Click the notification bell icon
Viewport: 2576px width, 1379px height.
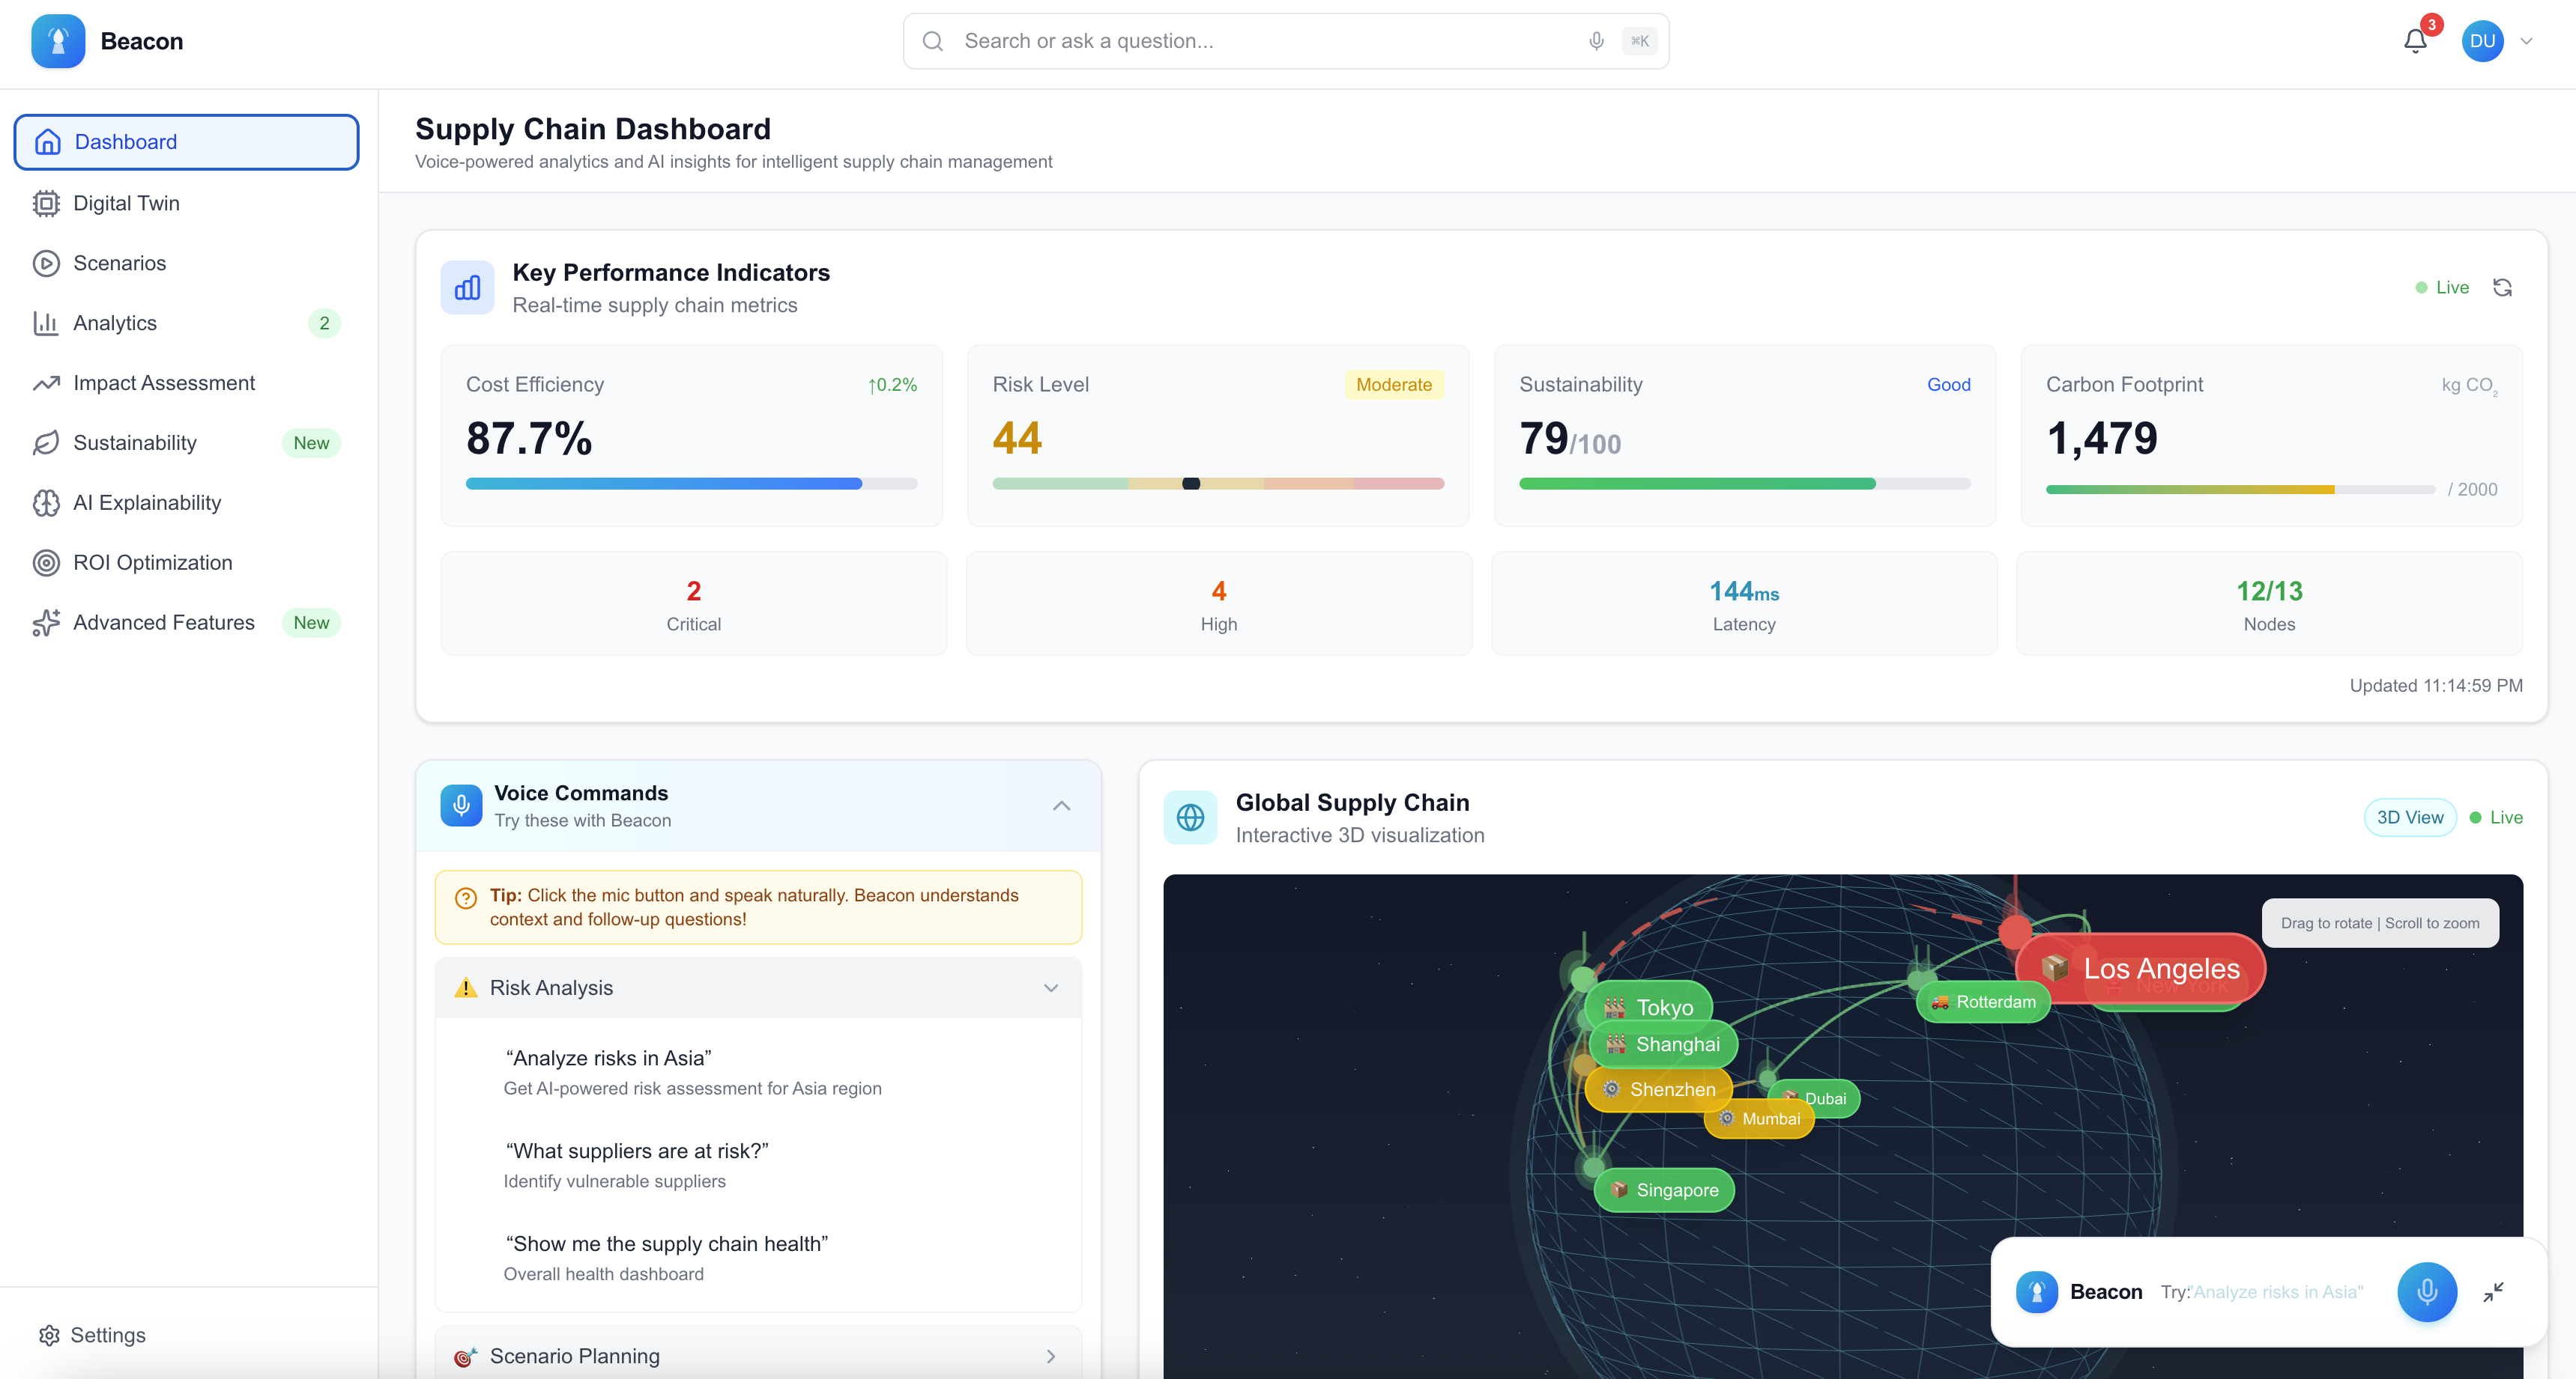point(2414,41)
